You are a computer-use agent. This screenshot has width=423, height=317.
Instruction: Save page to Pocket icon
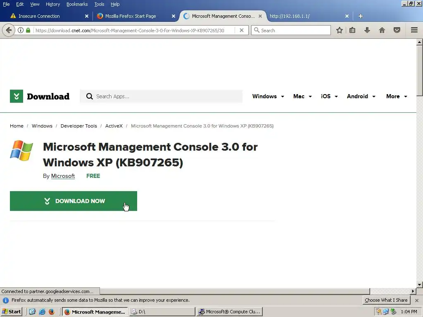pos(397,30)
